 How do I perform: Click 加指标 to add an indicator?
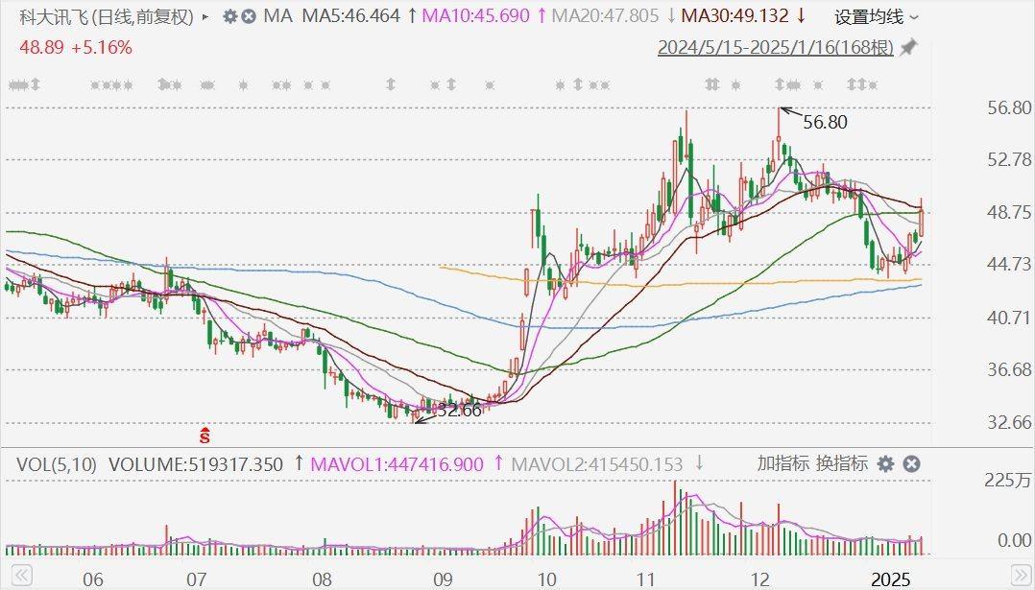pyautogui.click(x=782, y=464)
